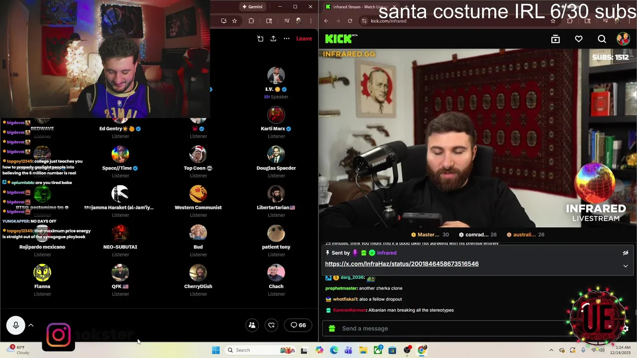Viewport: 637px width, 358px height.
Task: Open the Windows Start menu
Action: coord(215,350)
